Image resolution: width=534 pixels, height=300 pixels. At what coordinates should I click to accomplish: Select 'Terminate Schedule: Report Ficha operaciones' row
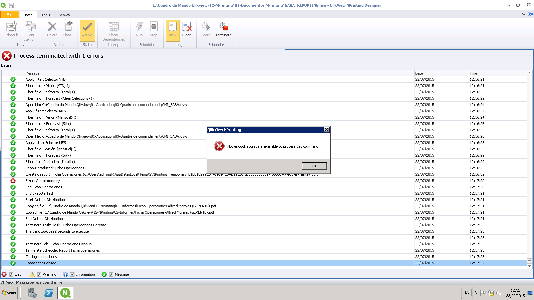pyautogui.click(x=264, y=250)
